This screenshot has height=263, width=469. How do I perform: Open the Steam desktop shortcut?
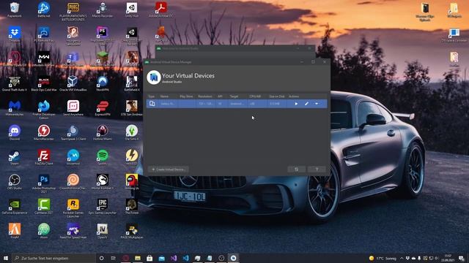pyautogui.click(x=15, y=158)
